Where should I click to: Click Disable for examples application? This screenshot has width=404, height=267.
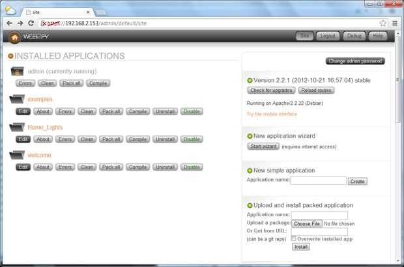tap(192, 111)
